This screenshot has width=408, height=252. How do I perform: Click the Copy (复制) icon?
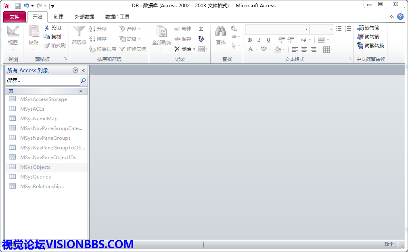(46, 37)
